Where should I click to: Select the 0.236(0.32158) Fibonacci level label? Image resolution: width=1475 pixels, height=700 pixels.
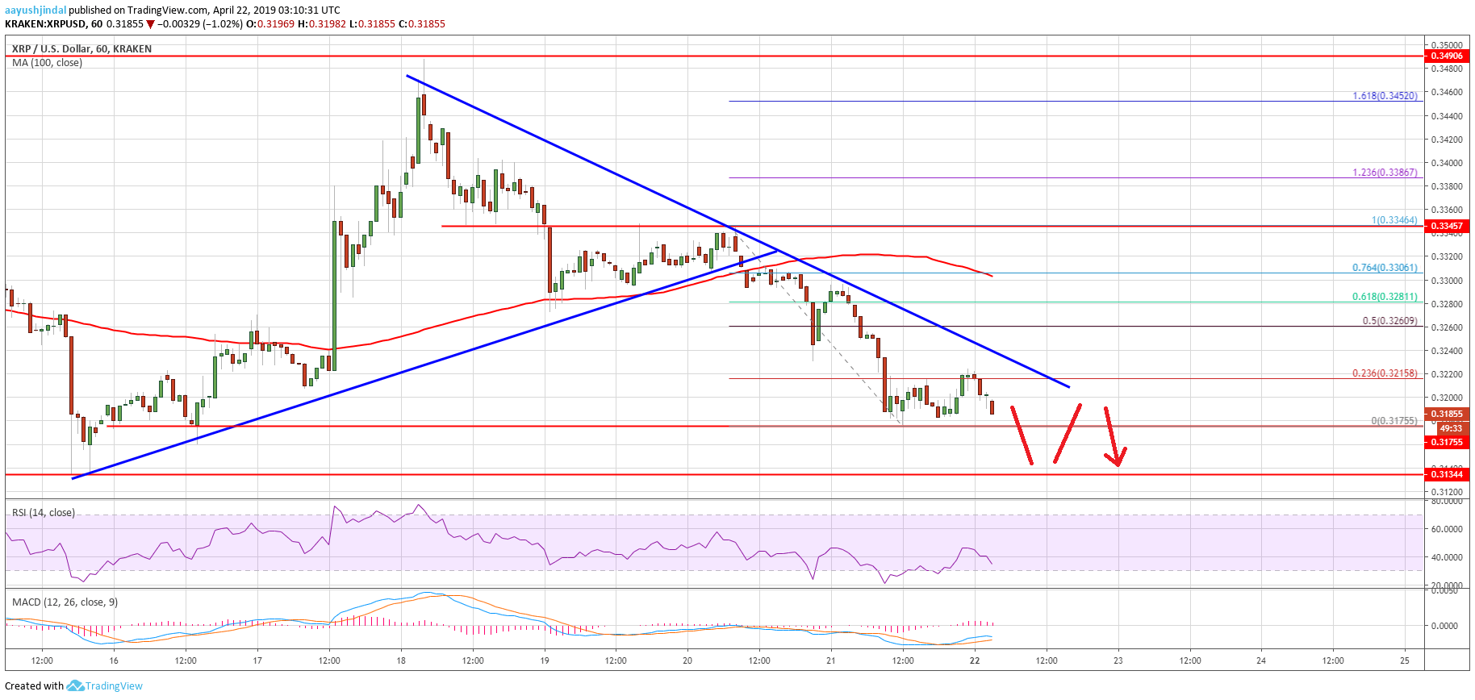[1385, 373]
